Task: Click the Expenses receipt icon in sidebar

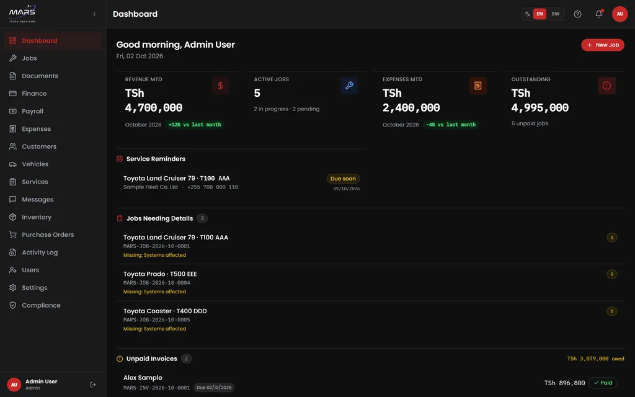Action: [13, 129]
